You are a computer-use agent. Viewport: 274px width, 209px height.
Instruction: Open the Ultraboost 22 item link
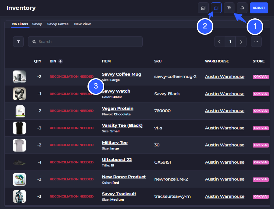pyautogui.click(x=117, y=160)
